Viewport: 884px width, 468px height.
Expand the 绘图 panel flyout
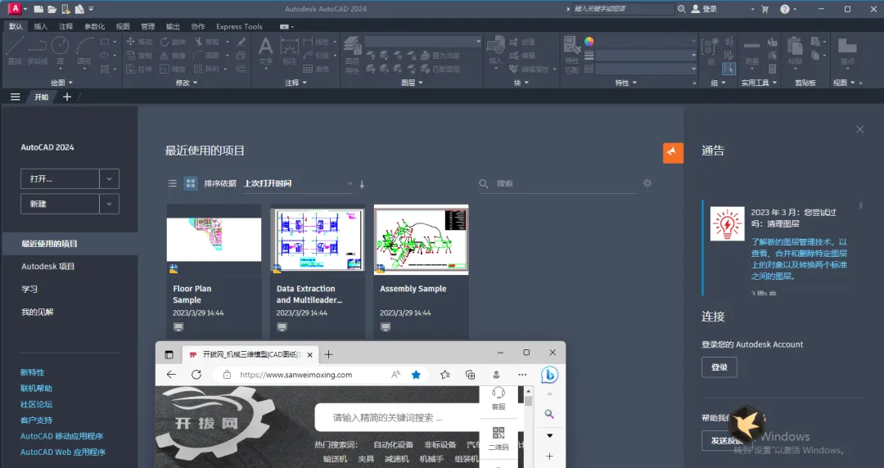(61, 83)
